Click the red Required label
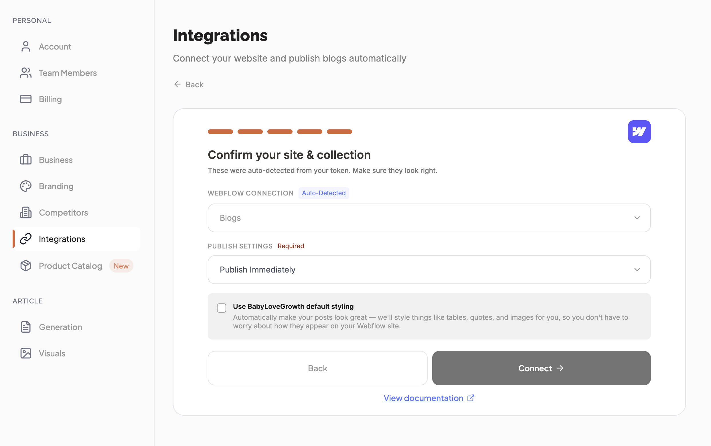711x446 pixels. [x=291, y=246]
